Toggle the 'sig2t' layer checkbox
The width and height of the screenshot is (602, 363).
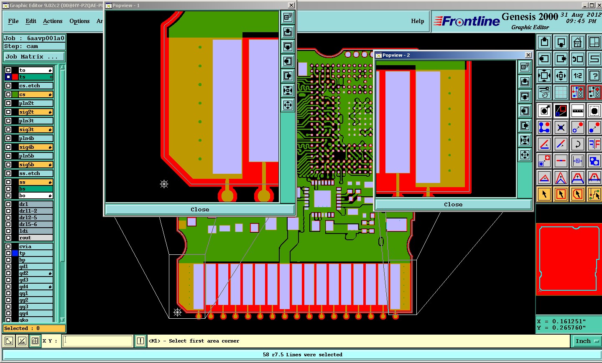[x=8, y=112]
